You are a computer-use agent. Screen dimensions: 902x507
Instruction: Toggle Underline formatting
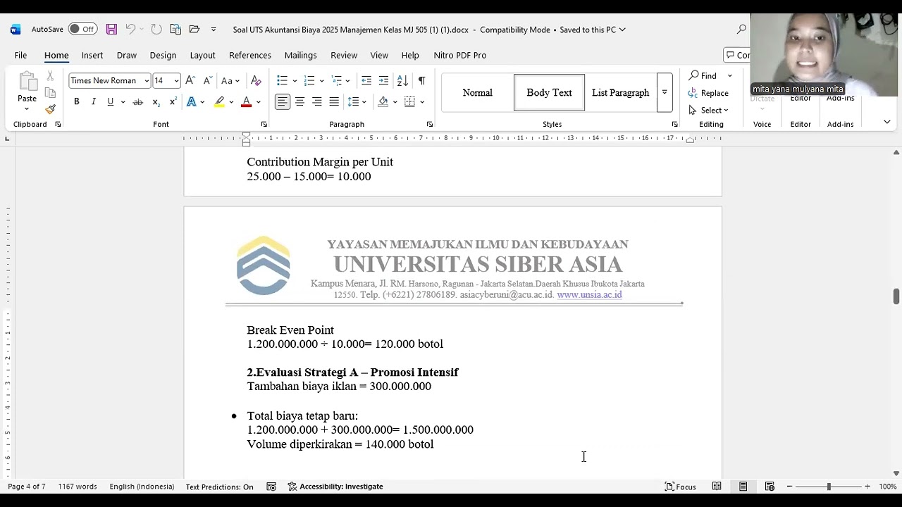pos(110,102)
